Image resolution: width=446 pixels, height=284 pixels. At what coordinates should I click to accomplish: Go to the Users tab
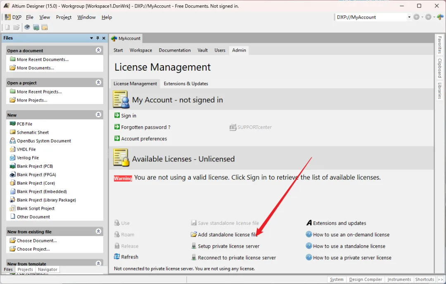[220, 50]
